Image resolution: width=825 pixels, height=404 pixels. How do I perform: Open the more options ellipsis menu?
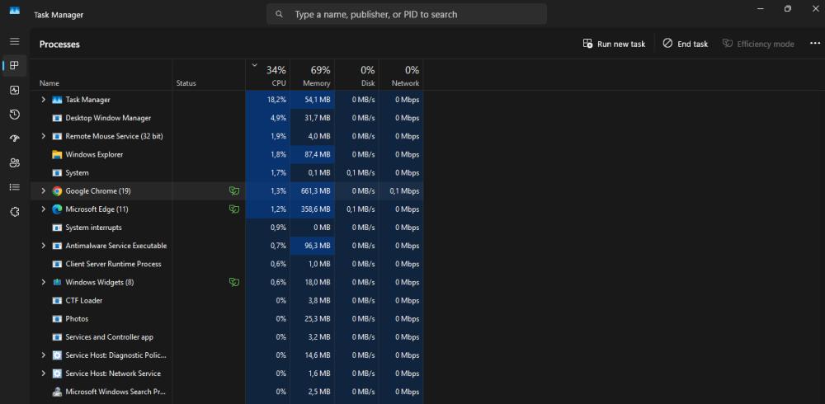pyautogui.click(x=815, y=44)
